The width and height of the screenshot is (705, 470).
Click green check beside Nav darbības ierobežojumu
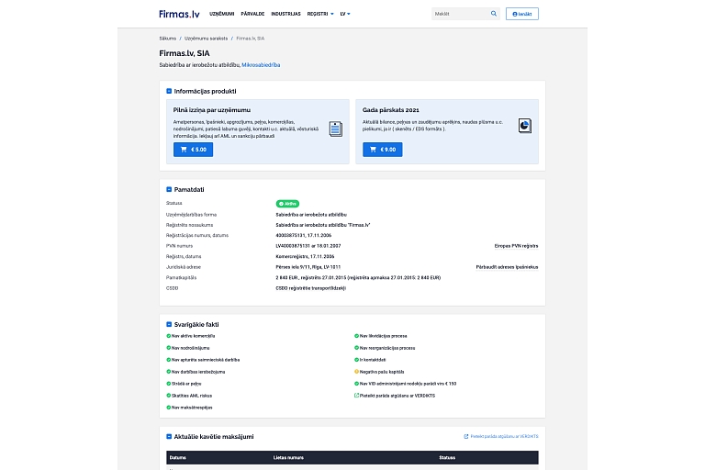pos(169,372)
